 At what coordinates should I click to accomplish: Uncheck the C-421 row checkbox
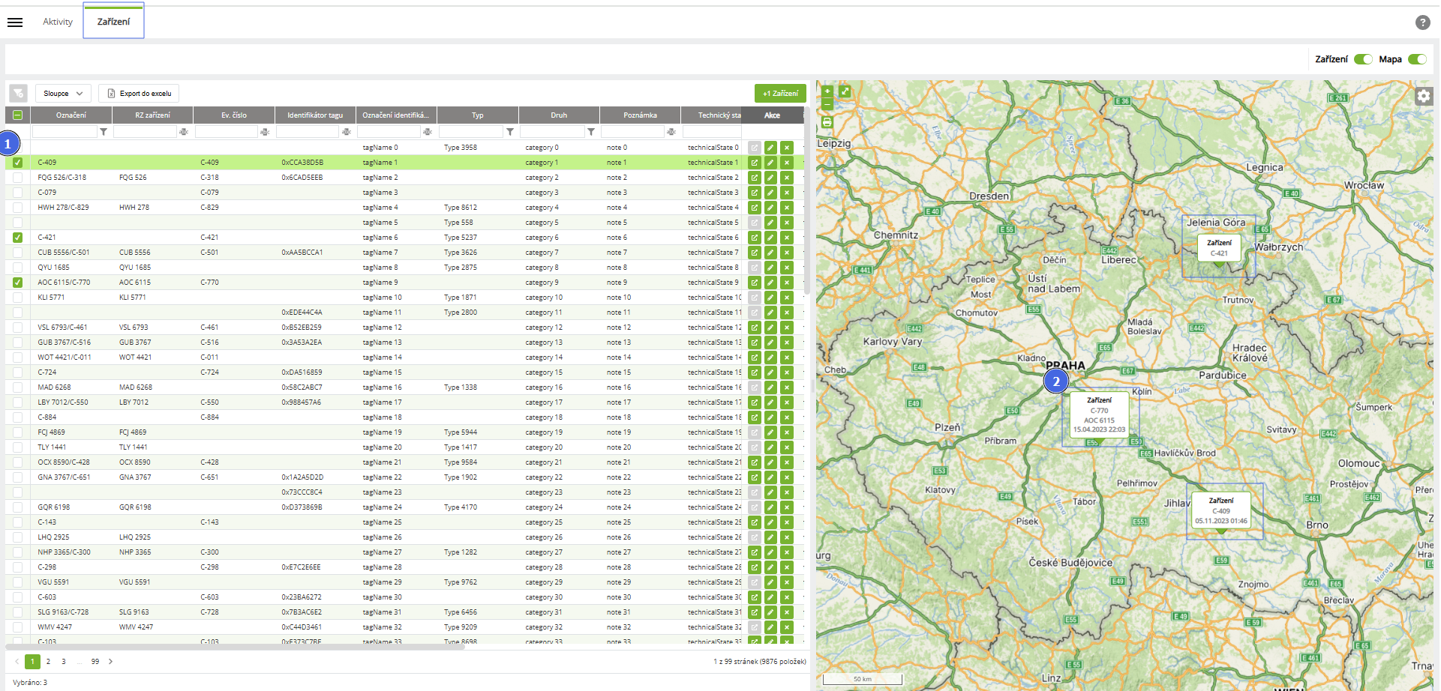point(17,238)
